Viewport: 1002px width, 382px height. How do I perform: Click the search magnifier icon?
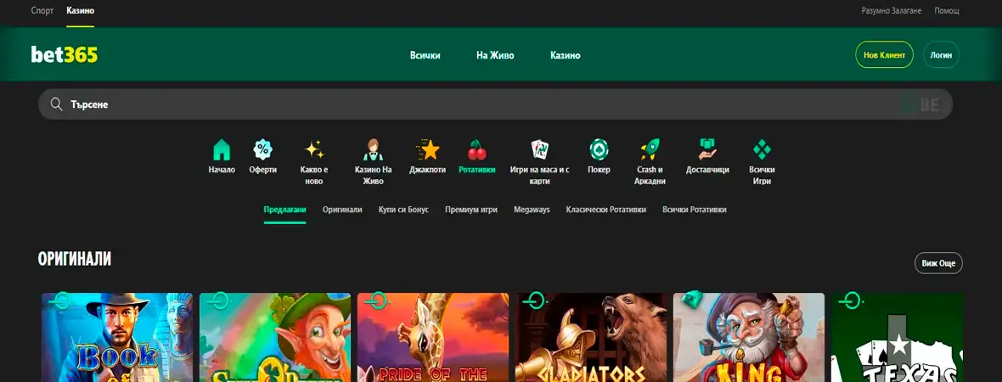[x=56, y=104]
